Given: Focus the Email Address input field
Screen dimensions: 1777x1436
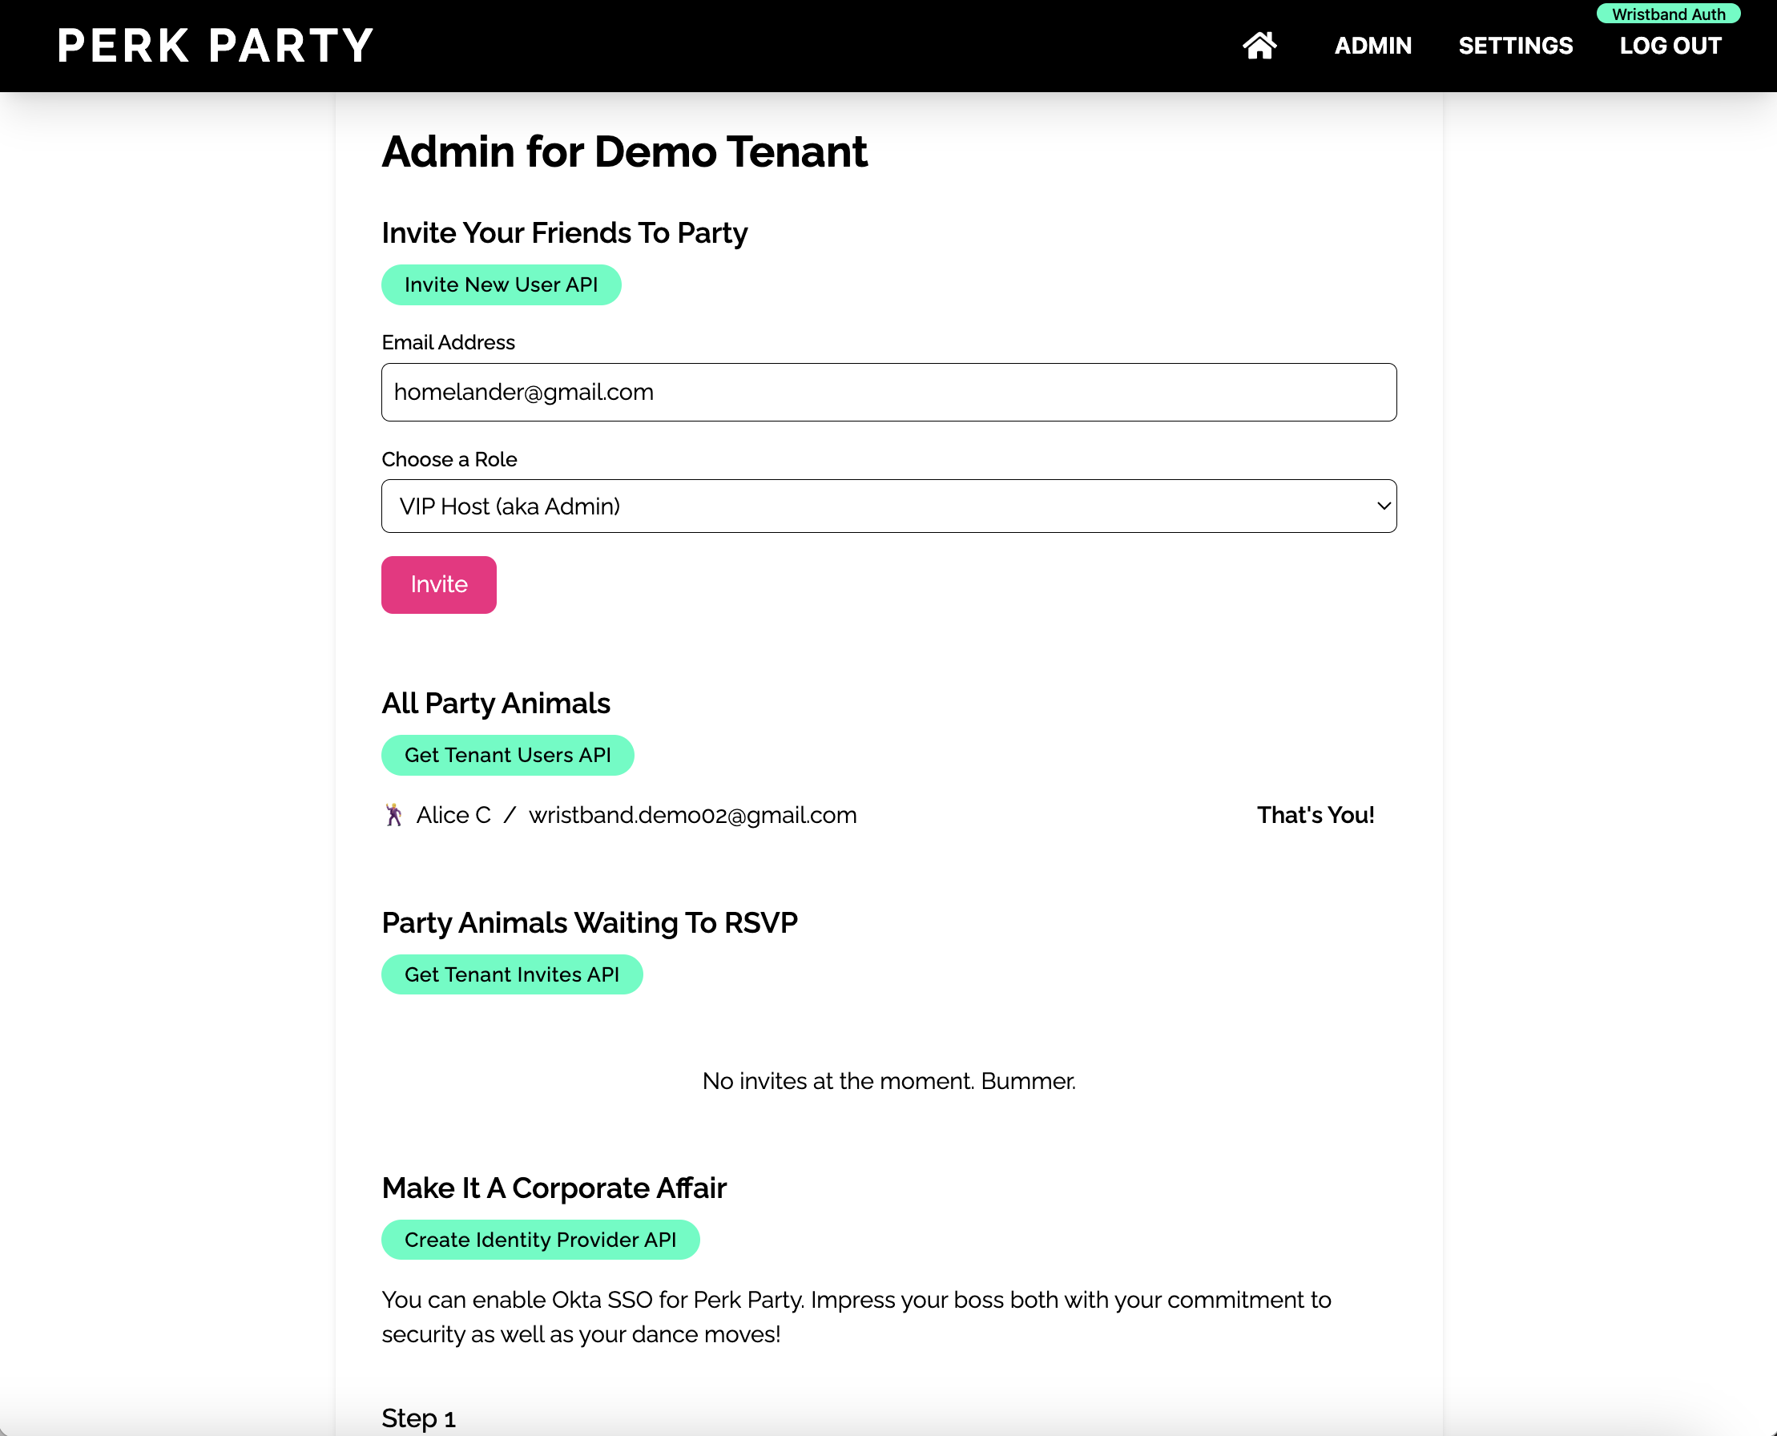Looking at the screenshot, I should pyautogui.click(x=889, y=392).
